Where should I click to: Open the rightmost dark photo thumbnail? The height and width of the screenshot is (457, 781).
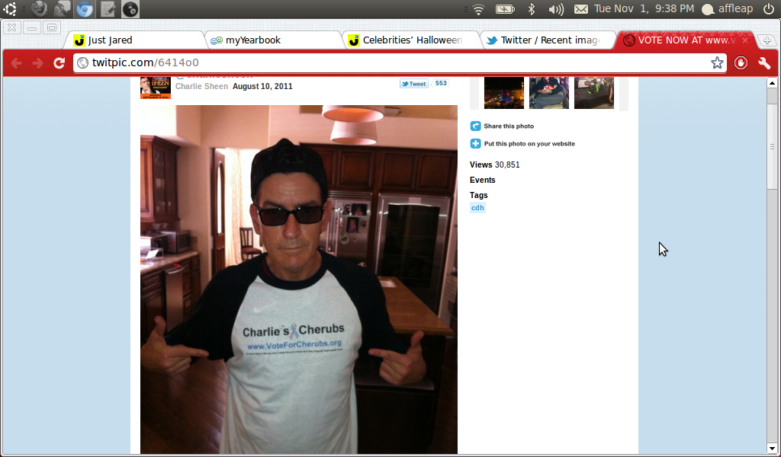click(x=593, y=92)
